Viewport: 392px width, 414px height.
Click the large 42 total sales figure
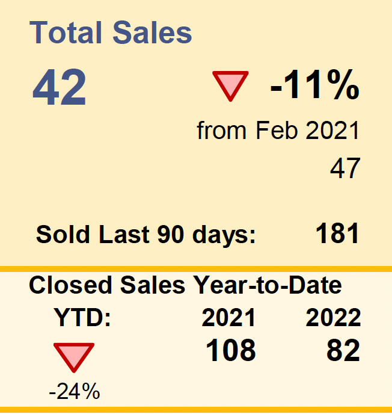coord(60,87)
